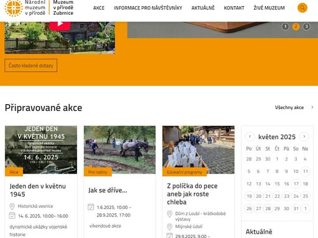The height and width of the screenshot is (238, 318).
Task: Switch to carousel slide 3
Action: [306, 27]
